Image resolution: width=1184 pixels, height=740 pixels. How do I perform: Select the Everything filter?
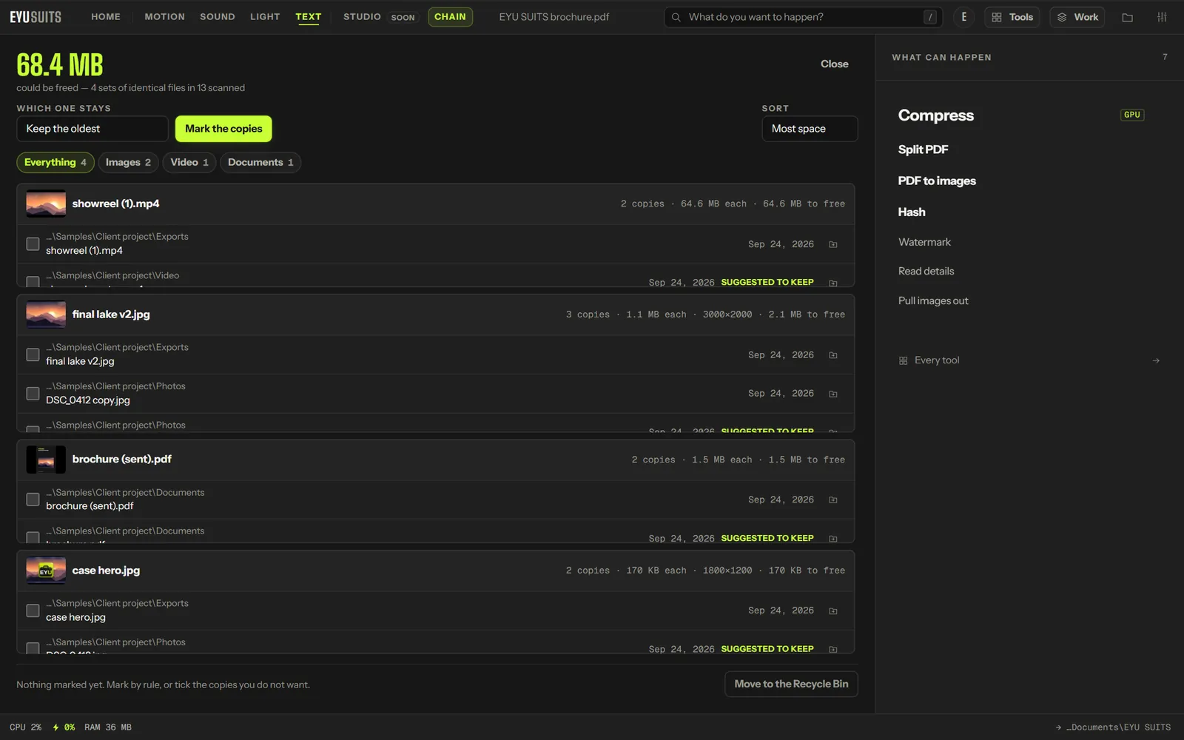[x=55, y=162]
